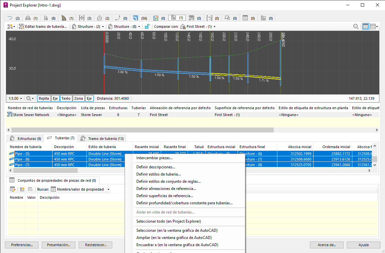Click the add new property set icon
Viewport: 385px width, 253px height.
point(22,189)
